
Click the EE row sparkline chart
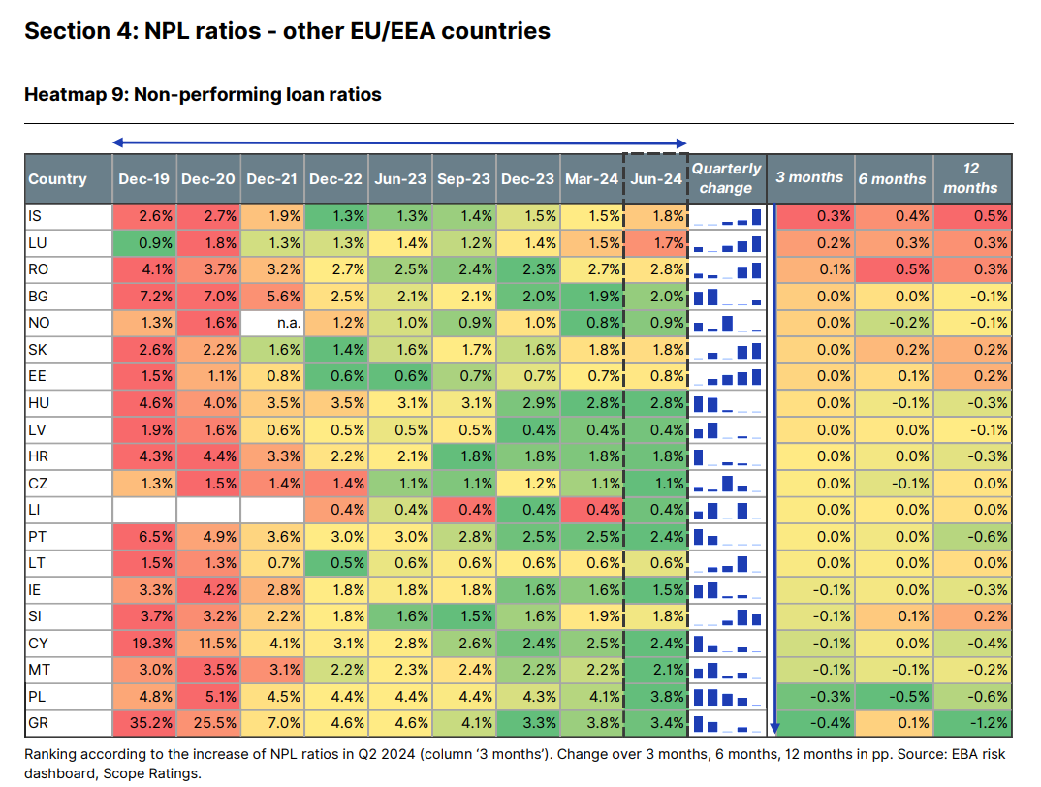click(728, 375)
